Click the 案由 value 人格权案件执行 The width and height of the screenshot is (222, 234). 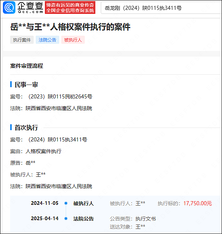coord(43,151)
